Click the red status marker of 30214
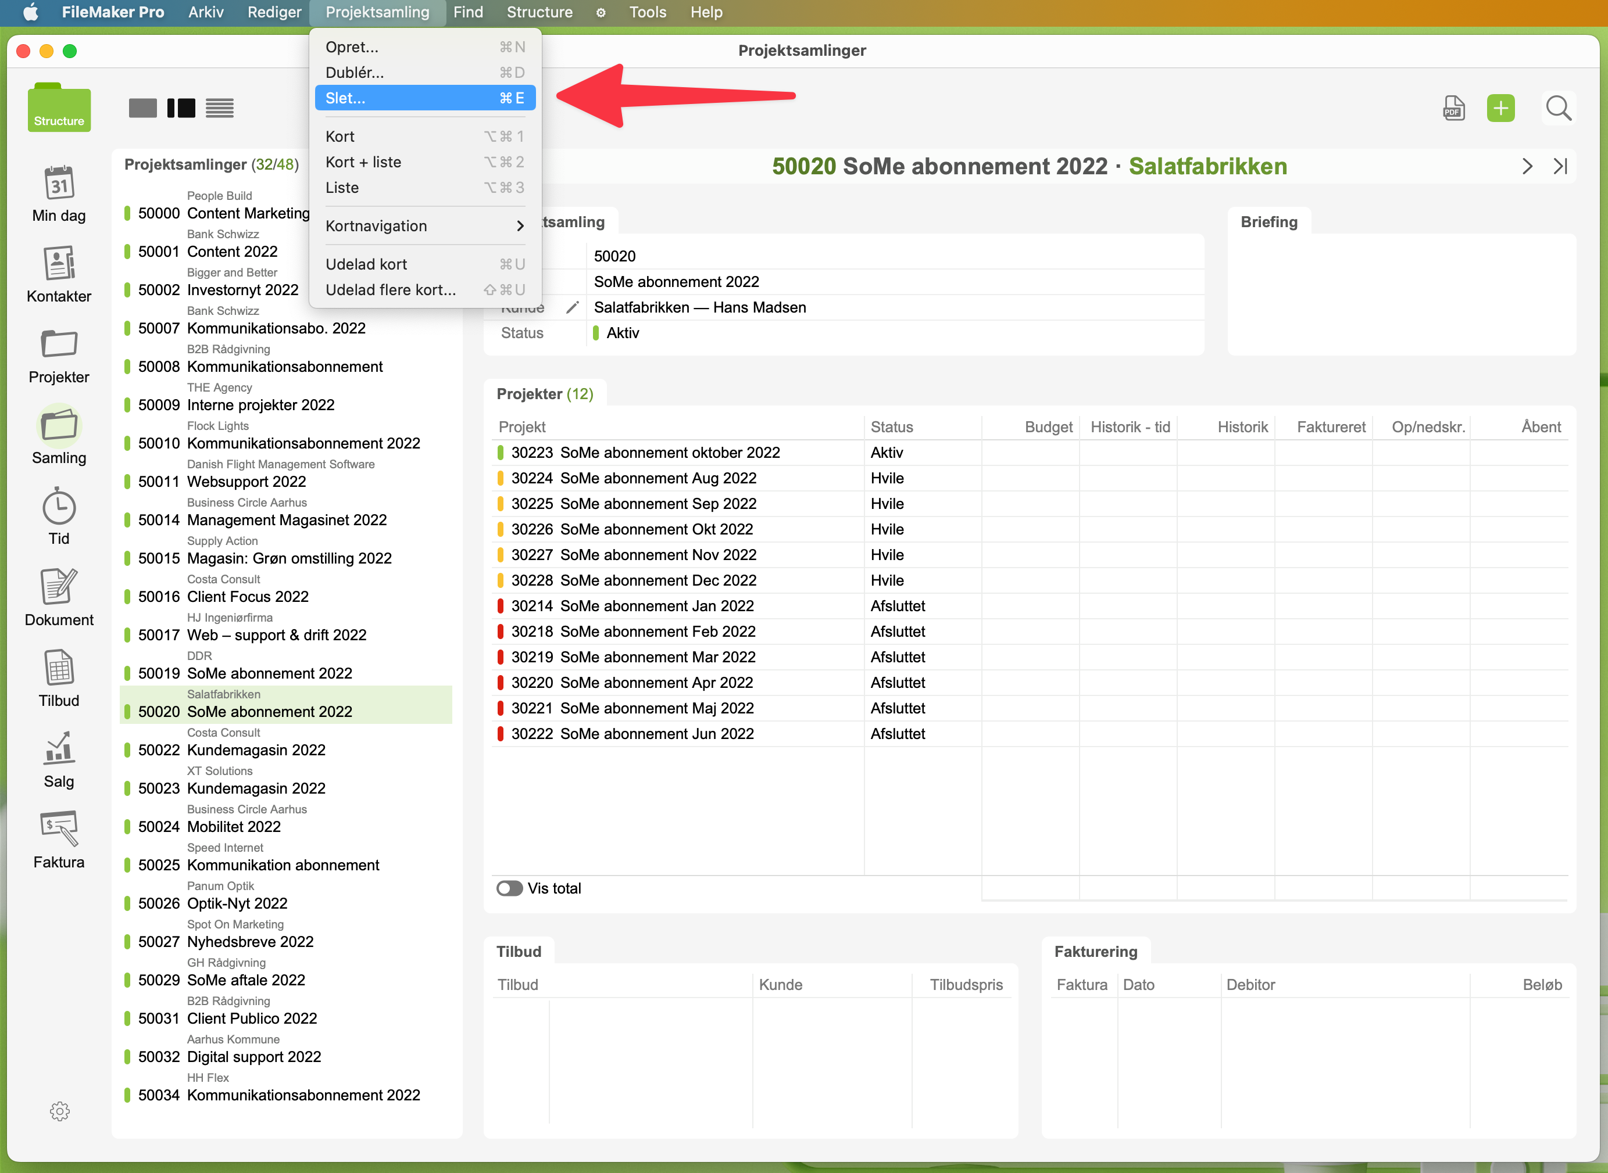1608x1173 pixels. [x=500, y=605]
